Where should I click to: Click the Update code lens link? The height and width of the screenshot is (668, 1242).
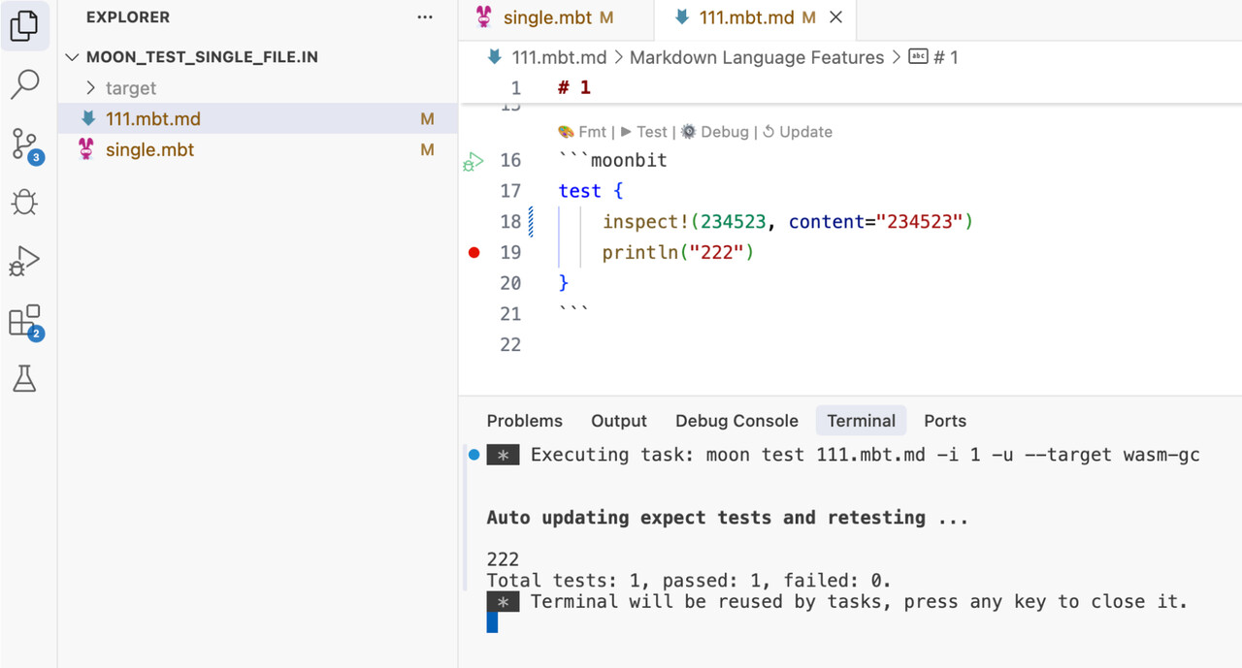click(x=804, y=132)
